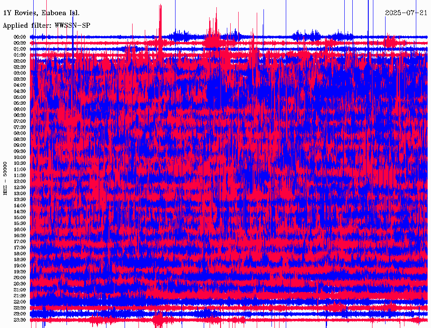Screen dimensions: 431x328
Task: Click the 07:30 time label
Action: [20, 127]
